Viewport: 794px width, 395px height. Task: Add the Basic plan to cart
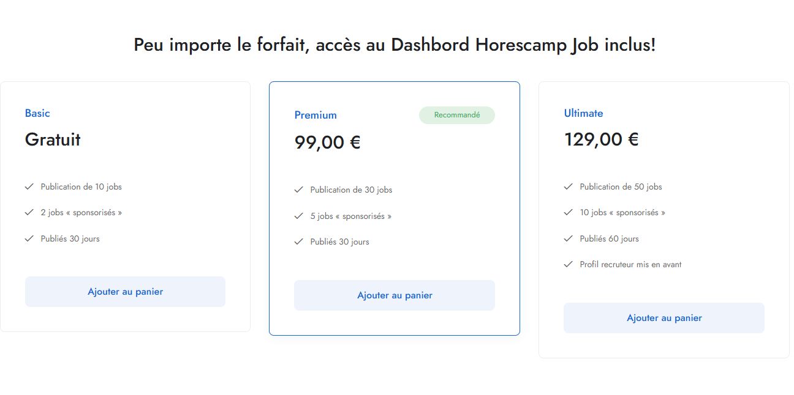pyautogui.click(x=125, y=292)
